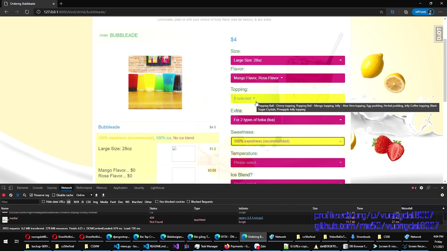
Task: Check Hide data URLs
Action: (x=43, y=202)
